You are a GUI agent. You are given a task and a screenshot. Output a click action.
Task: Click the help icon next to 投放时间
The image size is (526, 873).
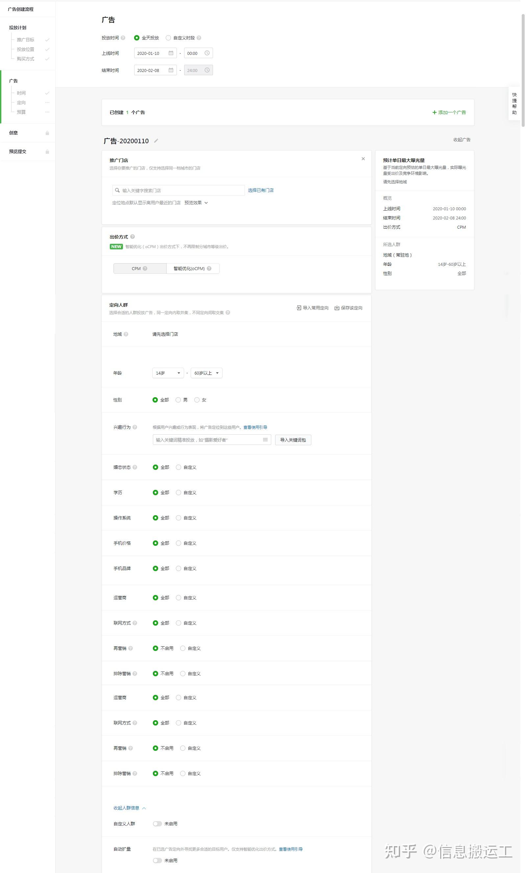[x=123, y=38]
